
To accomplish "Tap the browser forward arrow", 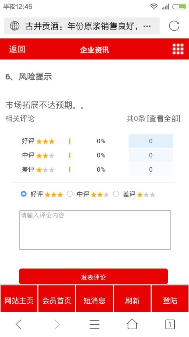I will coord(57,324).
